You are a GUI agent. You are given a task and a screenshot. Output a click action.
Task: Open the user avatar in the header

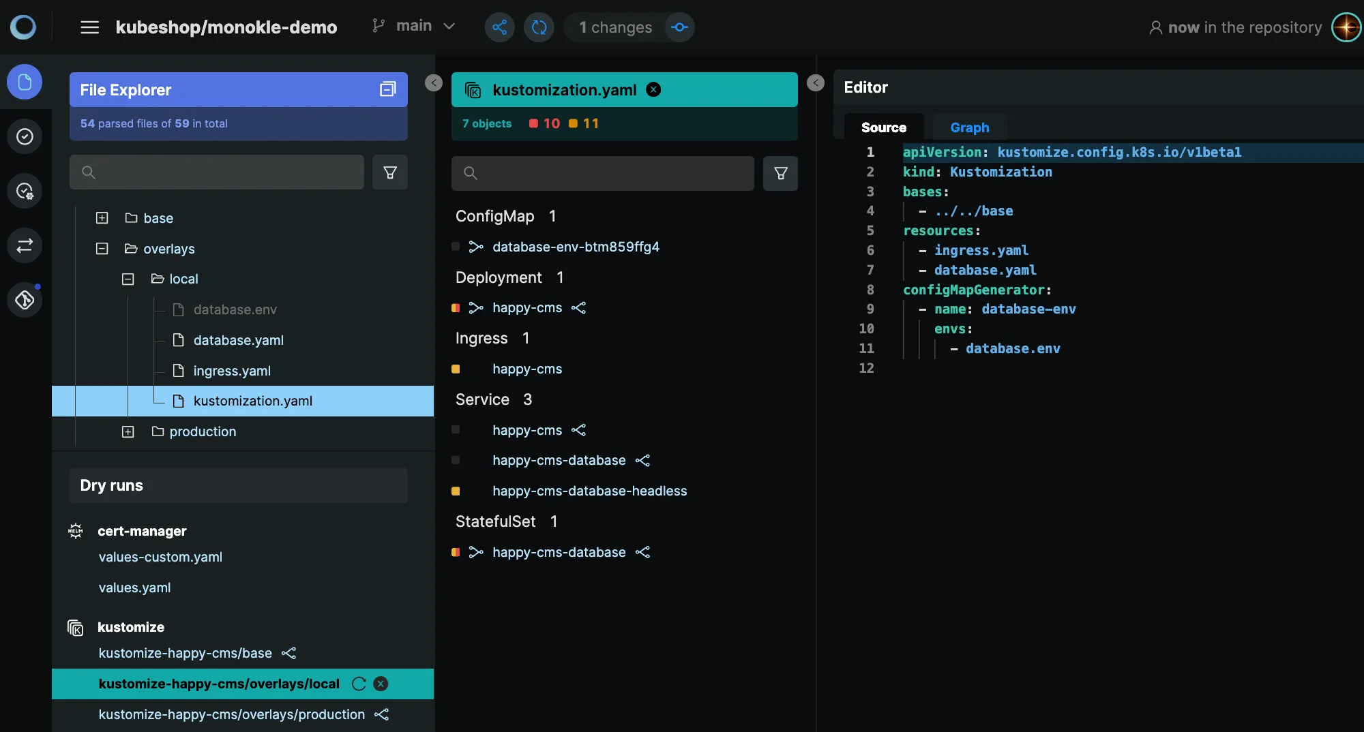[1346, 27]
